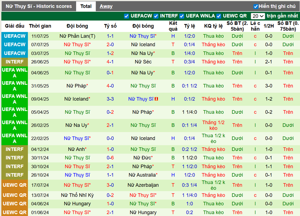300x216 pixels.
Task: Switch to the Away tab
Action: (x=106, y=6)
